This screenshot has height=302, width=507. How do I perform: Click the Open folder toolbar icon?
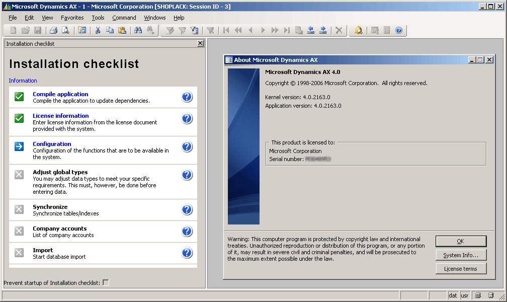(26, 30)
